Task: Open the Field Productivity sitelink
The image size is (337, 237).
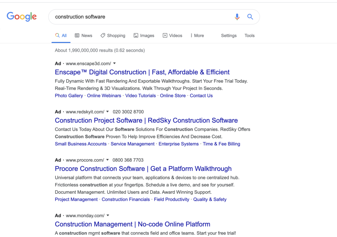Action: (x=171, y=200)
